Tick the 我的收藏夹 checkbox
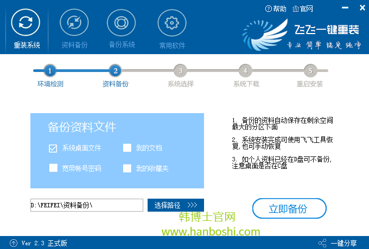This screenshot has height=249, width=369. (128, 168)
